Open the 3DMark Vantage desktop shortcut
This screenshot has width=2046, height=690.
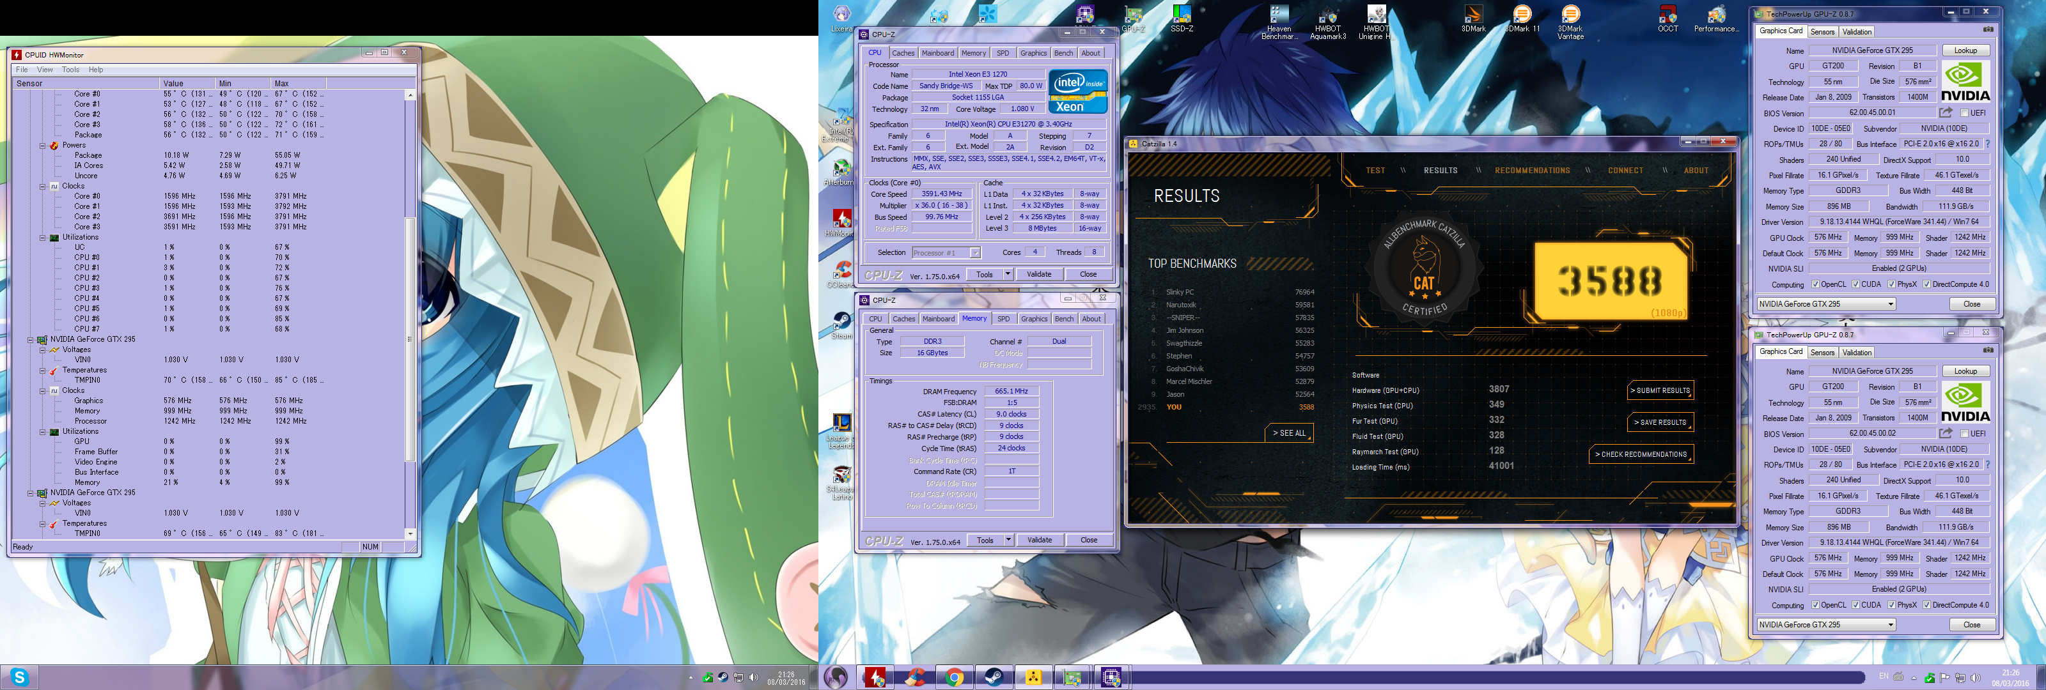1570,22
